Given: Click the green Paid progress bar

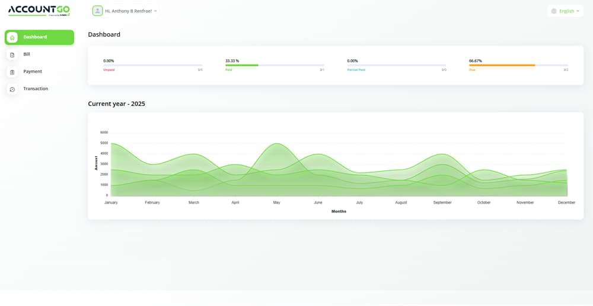Looking at the screenshot, I should tap(242, 65).
